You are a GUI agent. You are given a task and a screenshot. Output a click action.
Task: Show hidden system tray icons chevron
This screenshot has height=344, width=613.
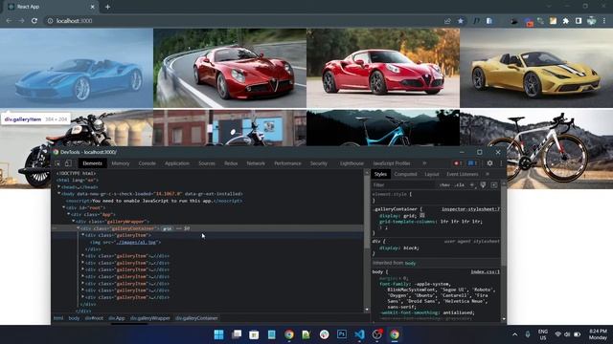pyautogui.click(x=515, y=334)
